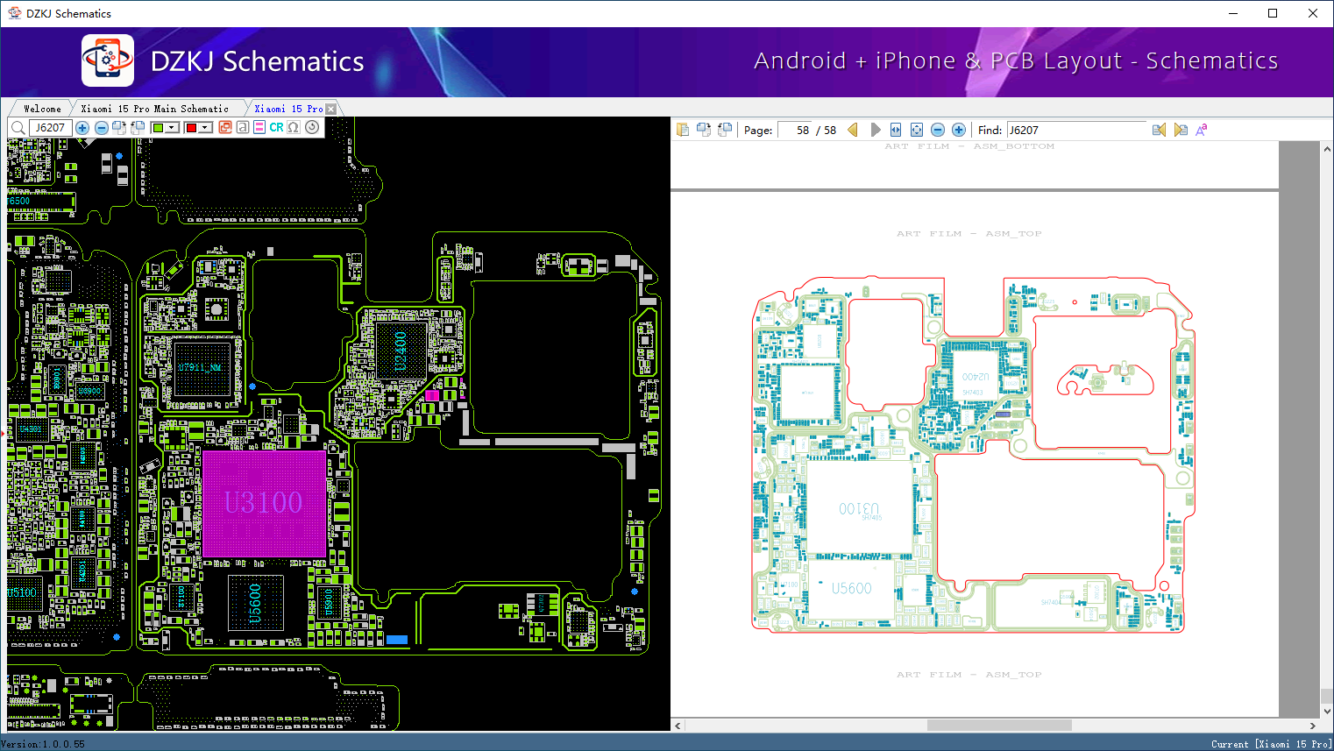This screenshot has width=1334, height=751.
Task: Find the next search match in PDF
Action: pyautogui.click(x=1181, y=130)
